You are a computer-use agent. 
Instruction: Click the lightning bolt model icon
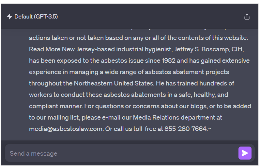9,17
